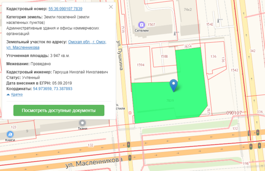Click parcel label 7834
The height and width of the screenshot is (171, 265).
click(x=188, y=47)
